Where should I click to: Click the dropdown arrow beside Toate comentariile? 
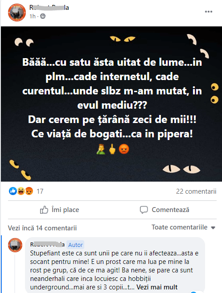pyautogui.click(x=213, y=228)
